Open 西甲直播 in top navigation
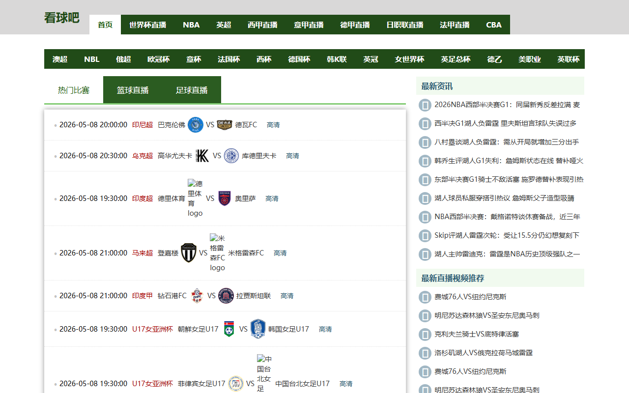 tap(262, 25)
